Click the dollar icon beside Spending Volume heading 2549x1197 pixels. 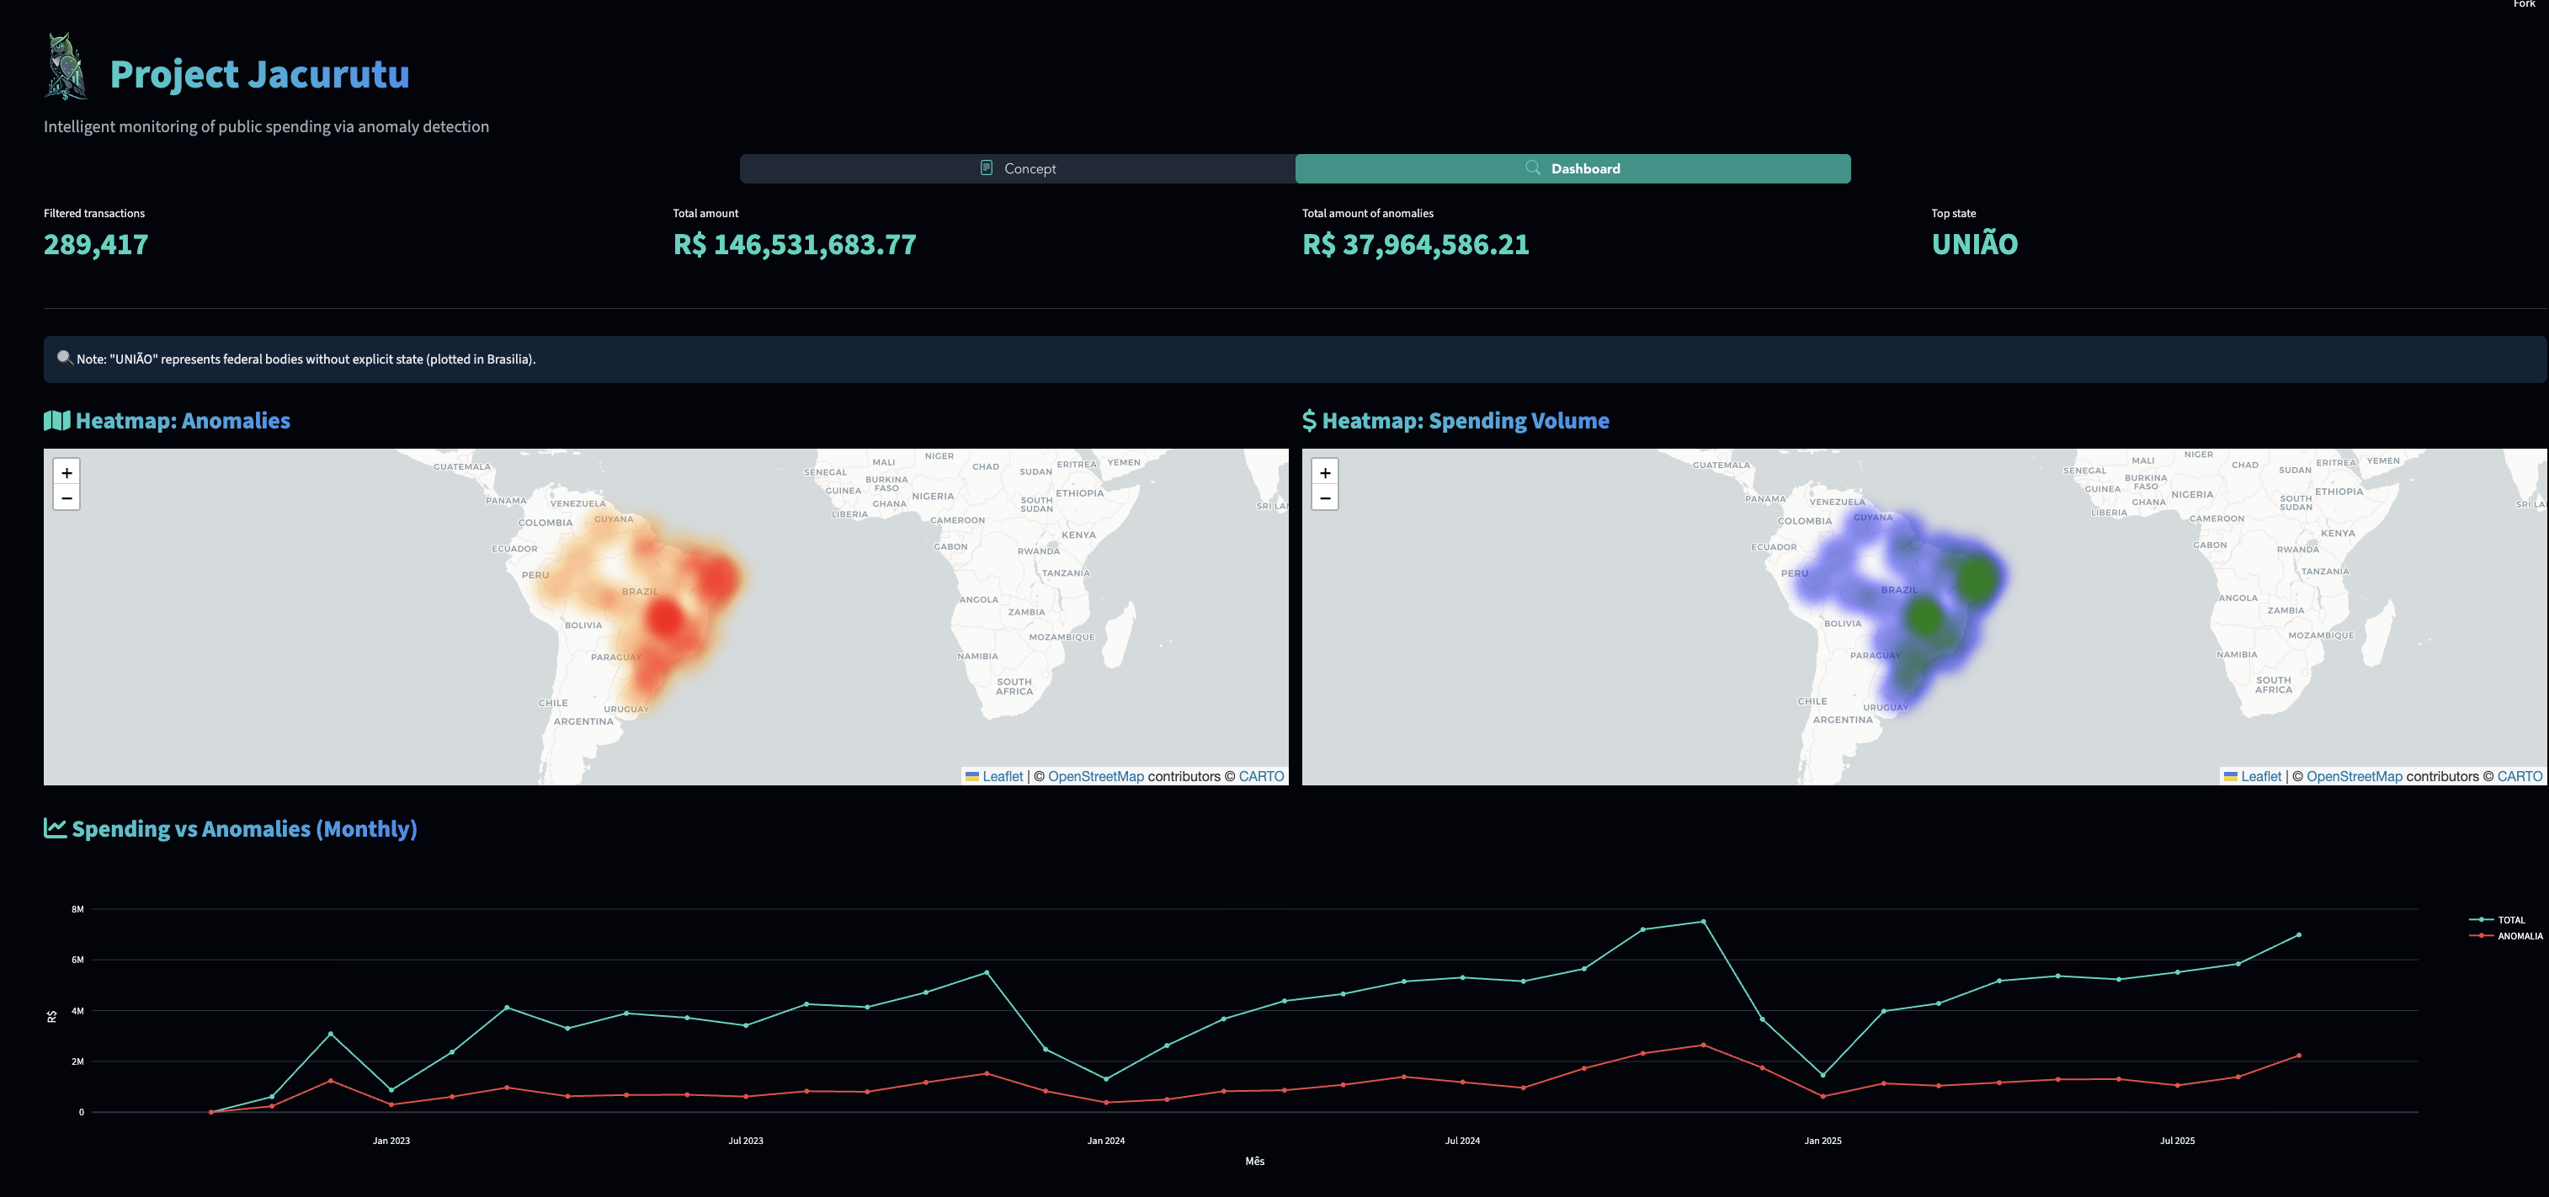click(1309, 420)
